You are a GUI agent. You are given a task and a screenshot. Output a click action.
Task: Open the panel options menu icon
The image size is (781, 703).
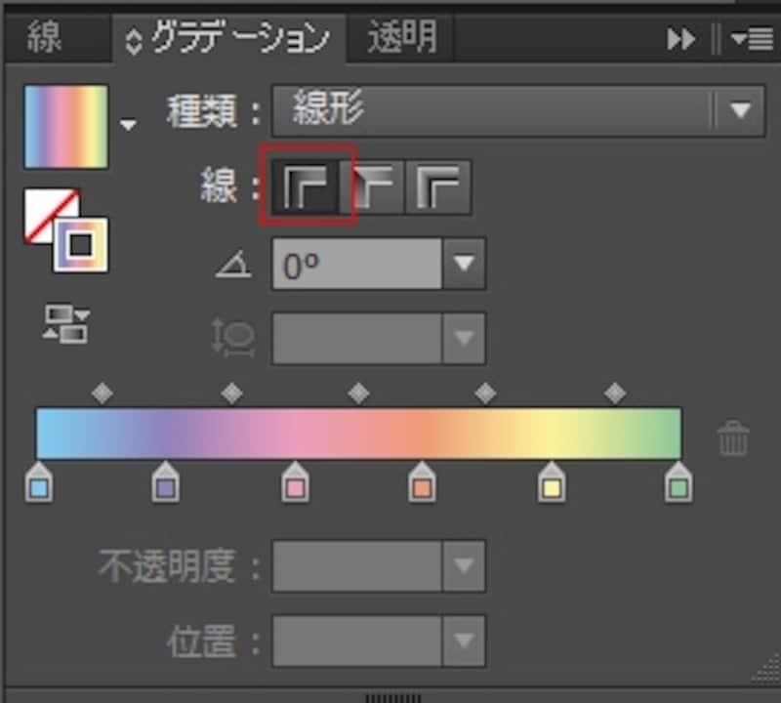point(752,38)
